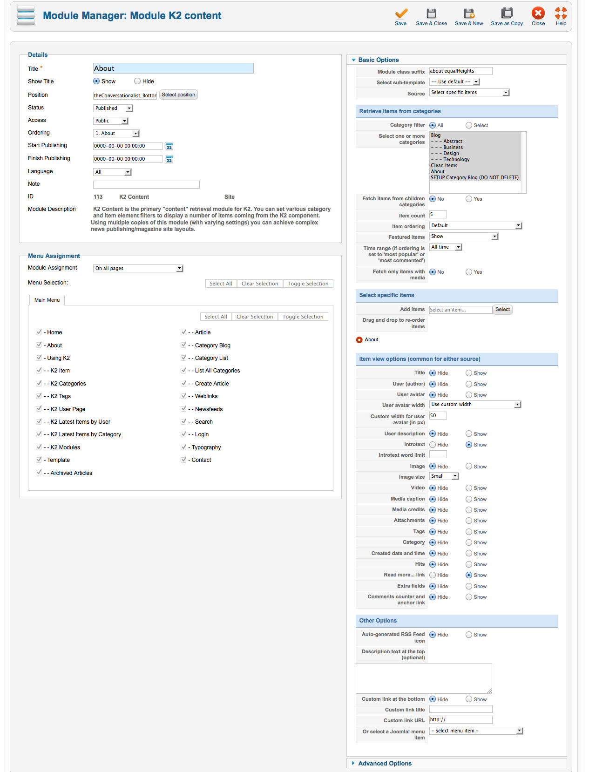Open the Ordering dropdown
This screenshot has height=772, width=589.
(x=116, y=133)
